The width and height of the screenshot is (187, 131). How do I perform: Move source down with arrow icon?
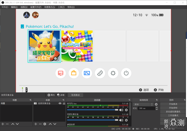55,124
